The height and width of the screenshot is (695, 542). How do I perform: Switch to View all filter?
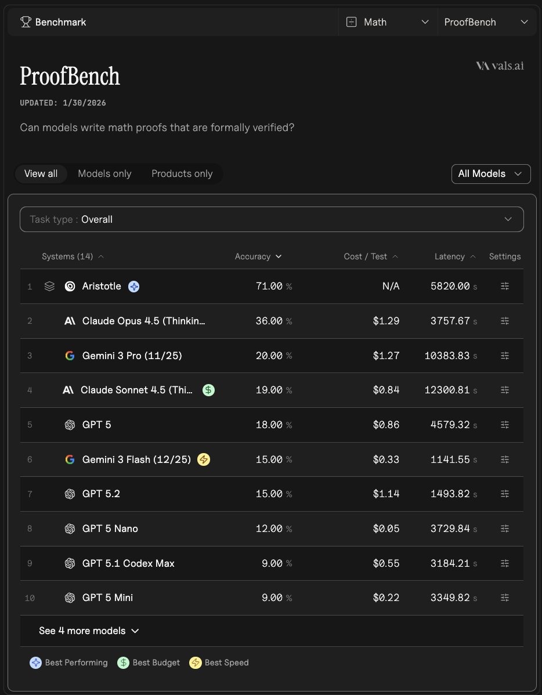[x=41, y=173]
